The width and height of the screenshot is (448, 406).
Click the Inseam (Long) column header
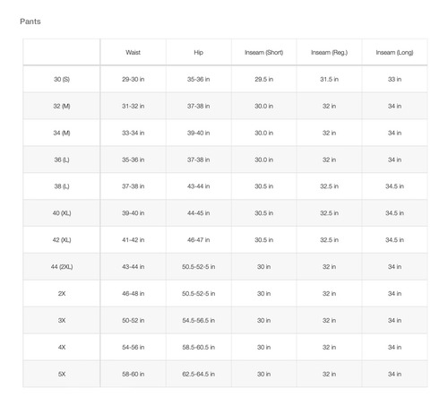pyautogui.click(x=394, y=53)
